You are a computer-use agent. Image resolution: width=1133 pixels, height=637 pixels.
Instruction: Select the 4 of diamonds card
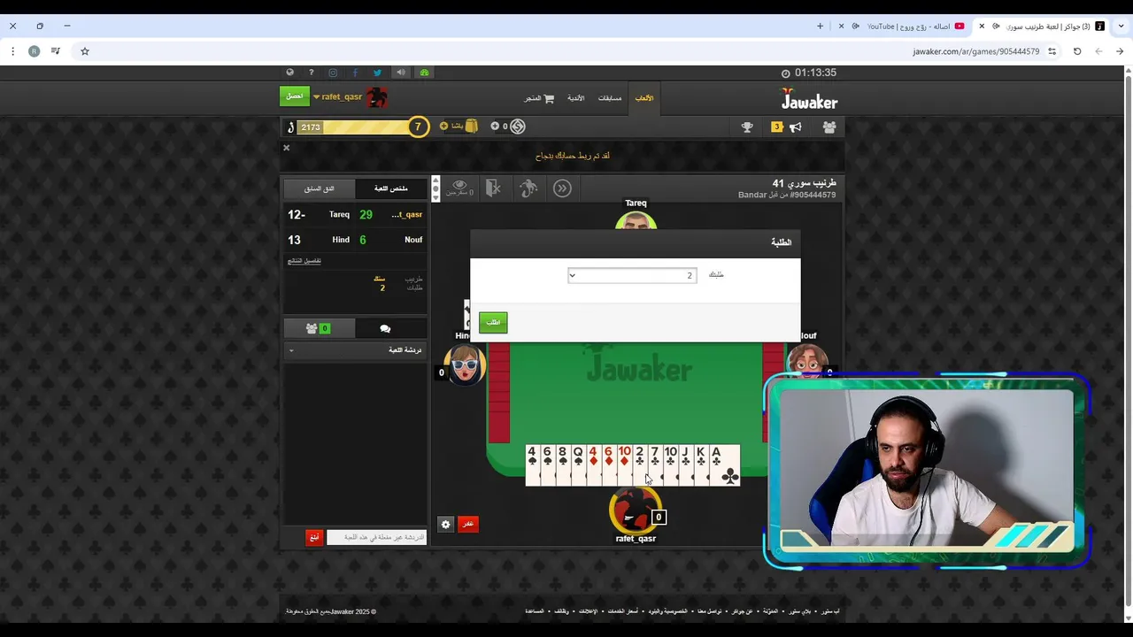click(x=593, y=465)
